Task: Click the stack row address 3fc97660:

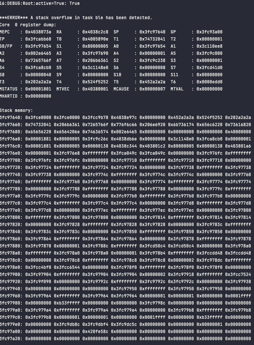Action: (x=11, y=125)
